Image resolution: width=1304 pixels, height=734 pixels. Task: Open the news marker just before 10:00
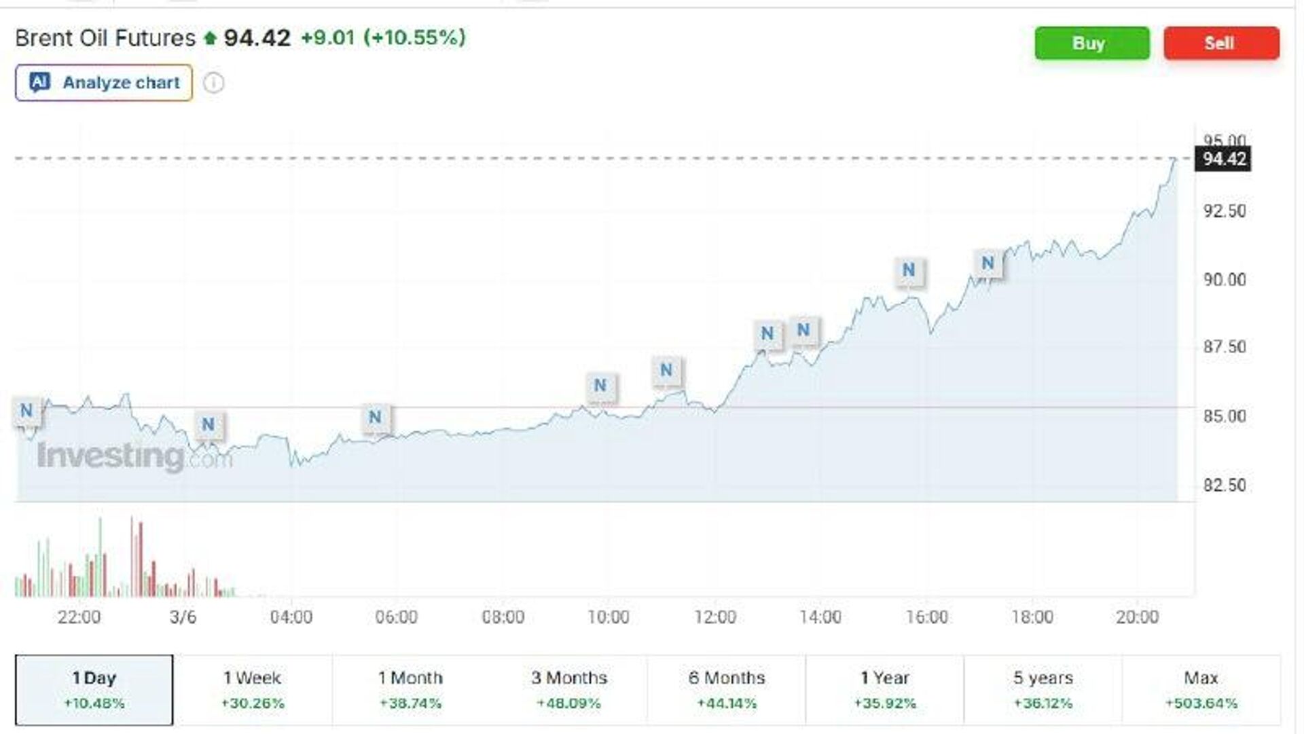600,386
